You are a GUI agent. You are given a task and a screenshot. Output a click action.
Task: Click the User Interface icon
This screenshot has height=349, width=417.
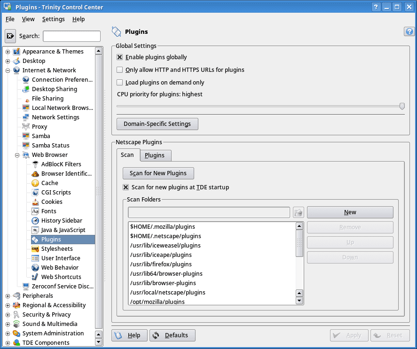click(x=35, y=258)
